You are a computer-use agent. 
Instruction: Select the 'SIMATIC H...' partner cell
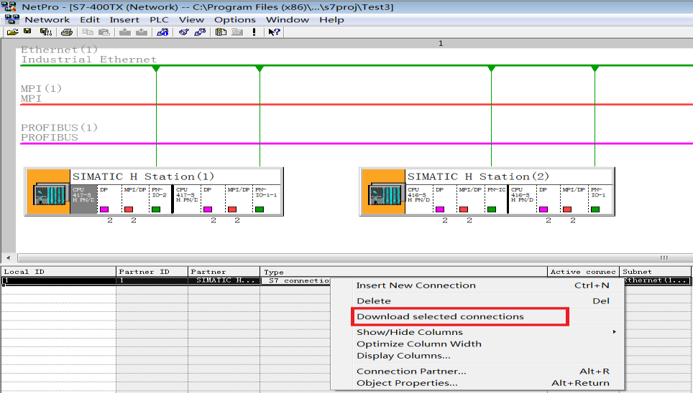click(x=224, y=280)
